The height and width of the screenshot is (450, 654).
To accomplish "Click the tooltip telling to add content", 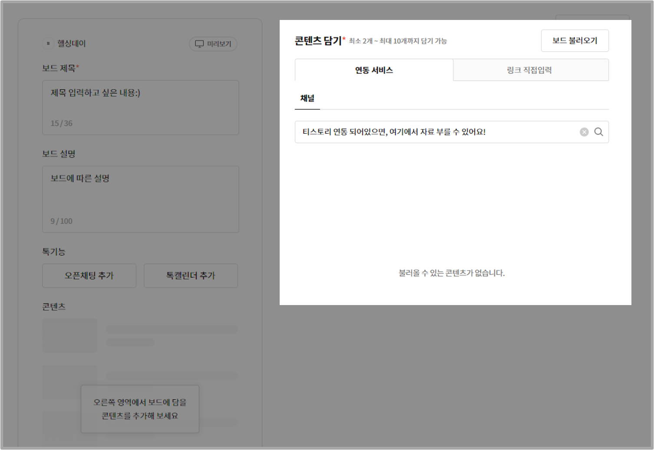I will pyautogui.click(x=140, y=409).
